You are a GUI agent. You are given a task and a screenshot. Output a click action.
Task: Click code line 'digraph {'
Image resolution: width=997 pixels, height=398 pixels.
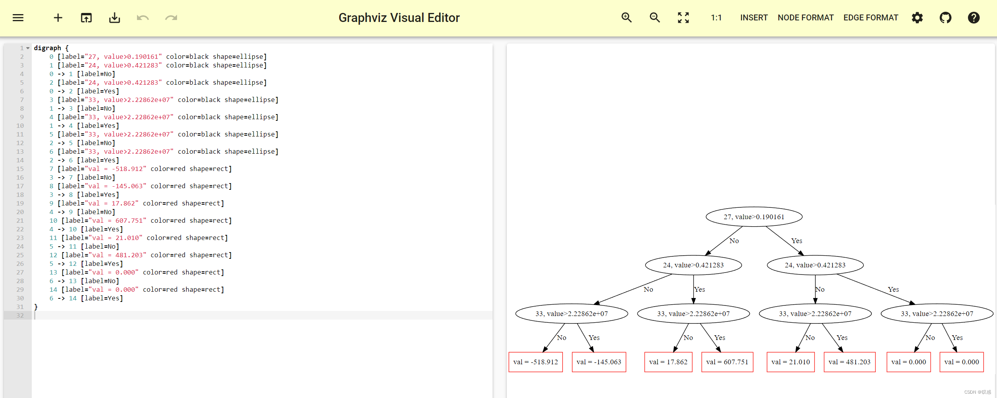coord(51,48)
